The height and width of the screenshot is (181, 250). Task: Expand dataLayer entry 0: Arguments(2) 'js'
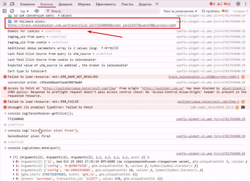point(13,162)
